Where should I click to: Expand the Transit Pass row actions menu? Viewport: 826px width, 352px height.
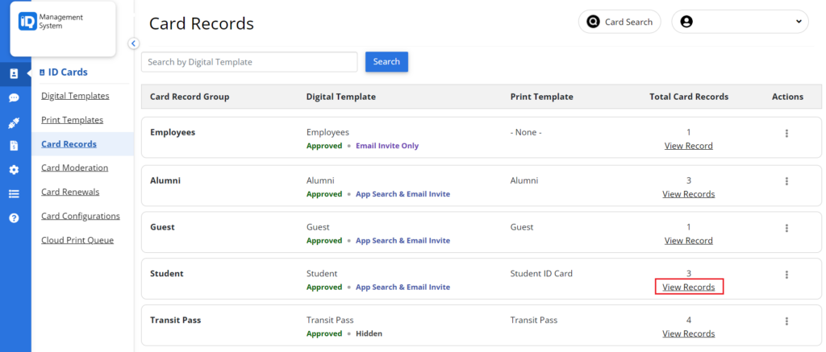786,321
